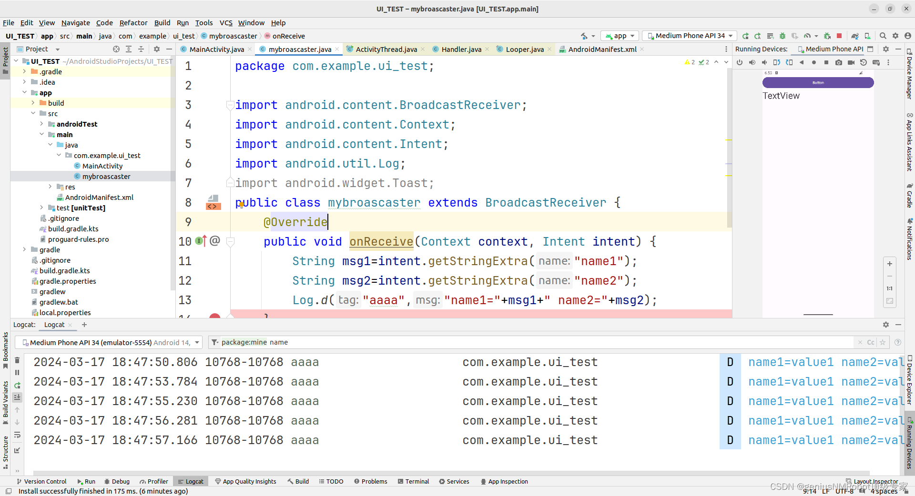Start debugging with the green bug icon
Screen dimensions: 915x496
pos(782,36)
